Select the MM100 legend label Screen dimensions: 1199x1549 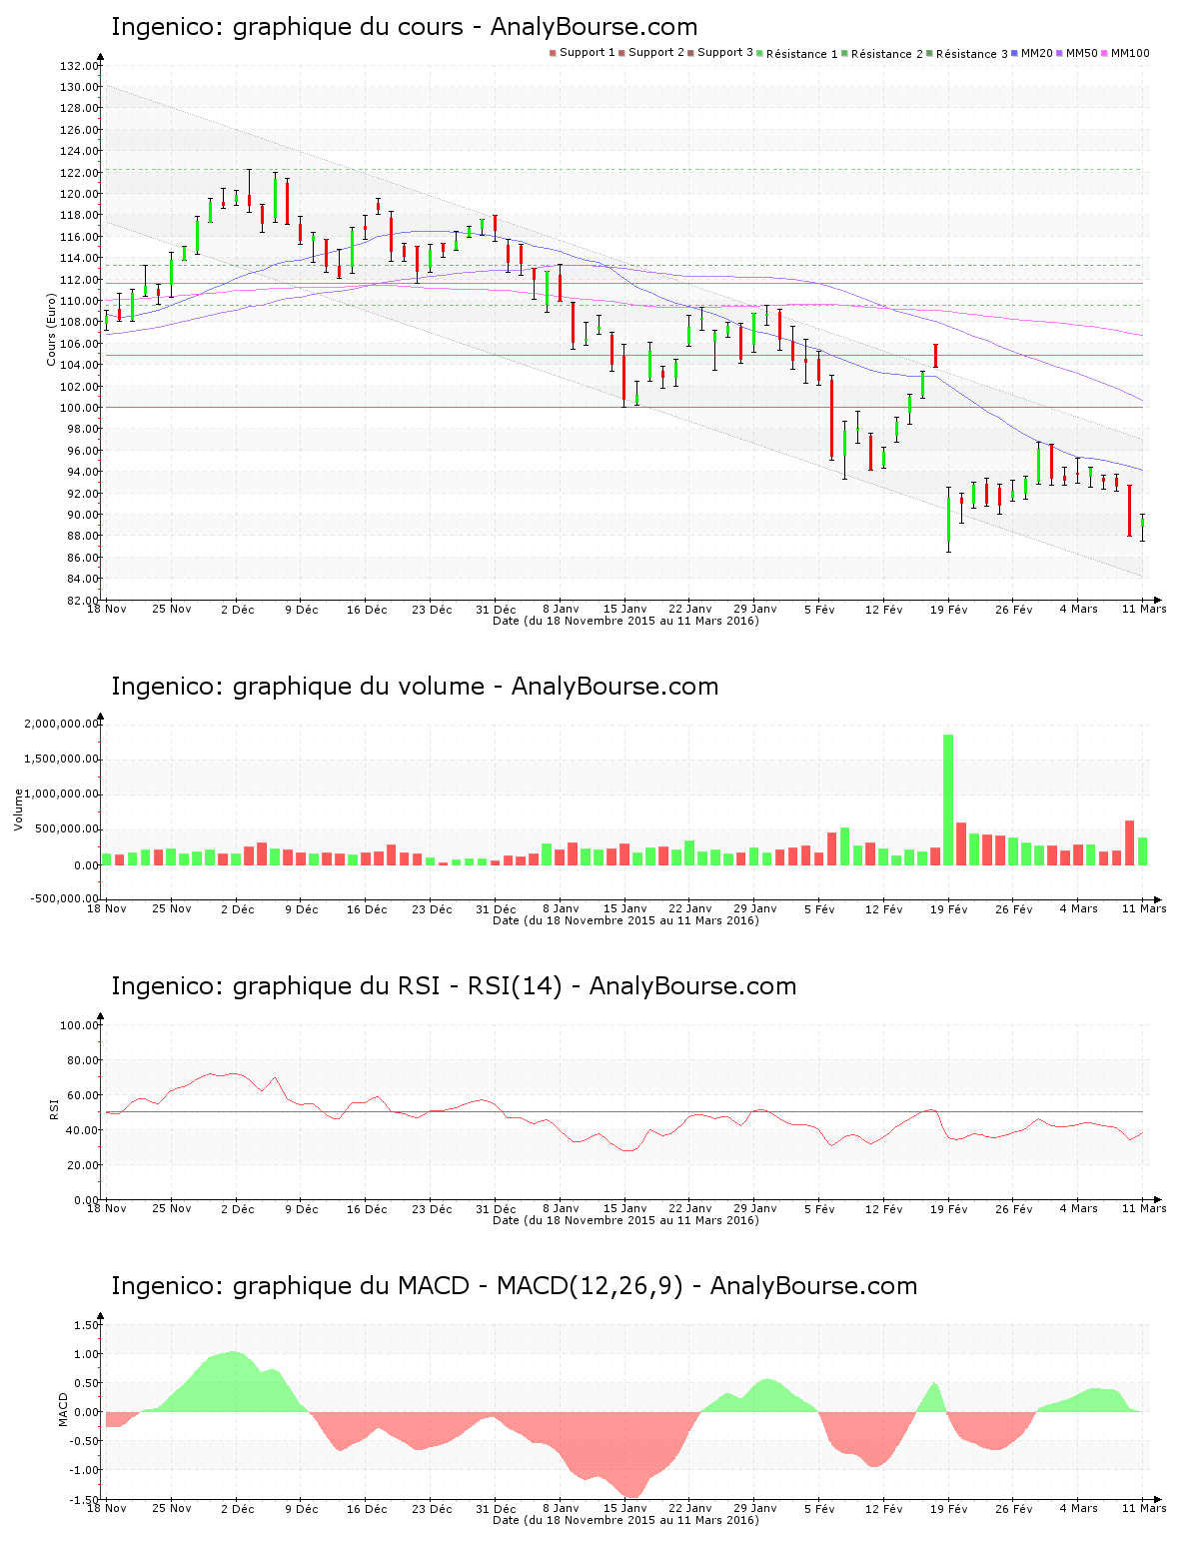tap(1130, 53)
